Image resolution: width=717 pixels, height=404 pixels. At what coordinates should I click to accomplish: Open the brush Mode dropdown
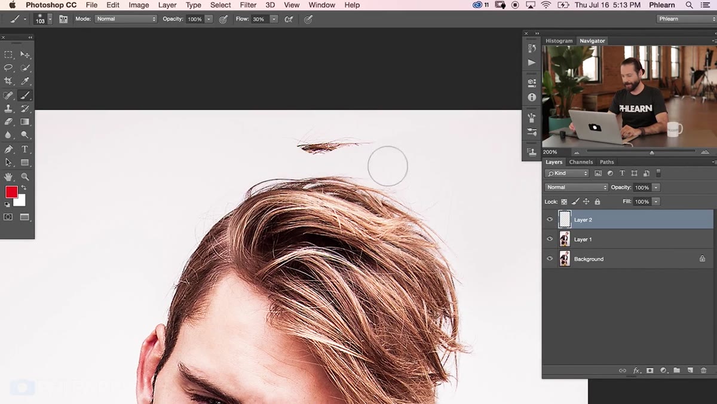pyautogui.click(x=125, y=19)
